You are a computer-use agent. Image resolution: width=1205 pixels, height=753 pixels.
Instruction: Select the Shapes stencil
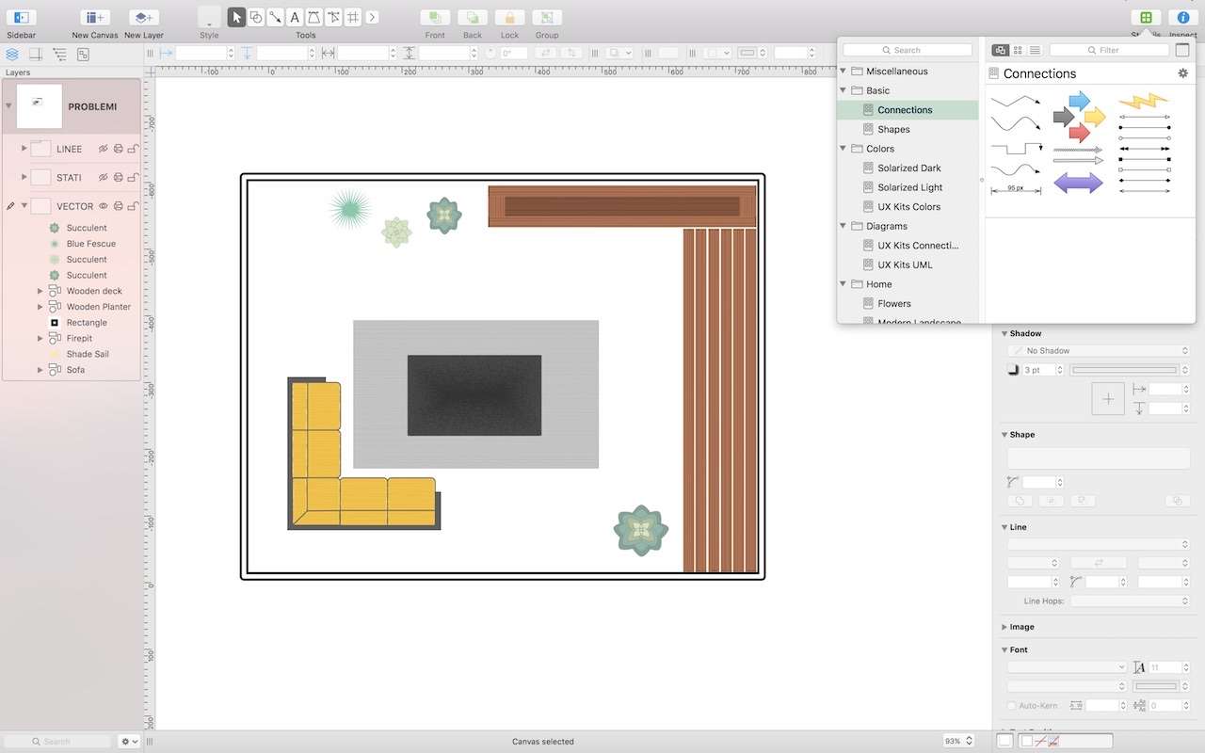893,129
